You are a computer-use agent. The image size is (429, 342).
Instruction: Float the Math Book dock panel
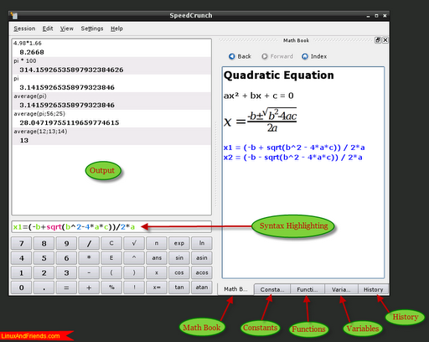[378, 40]
